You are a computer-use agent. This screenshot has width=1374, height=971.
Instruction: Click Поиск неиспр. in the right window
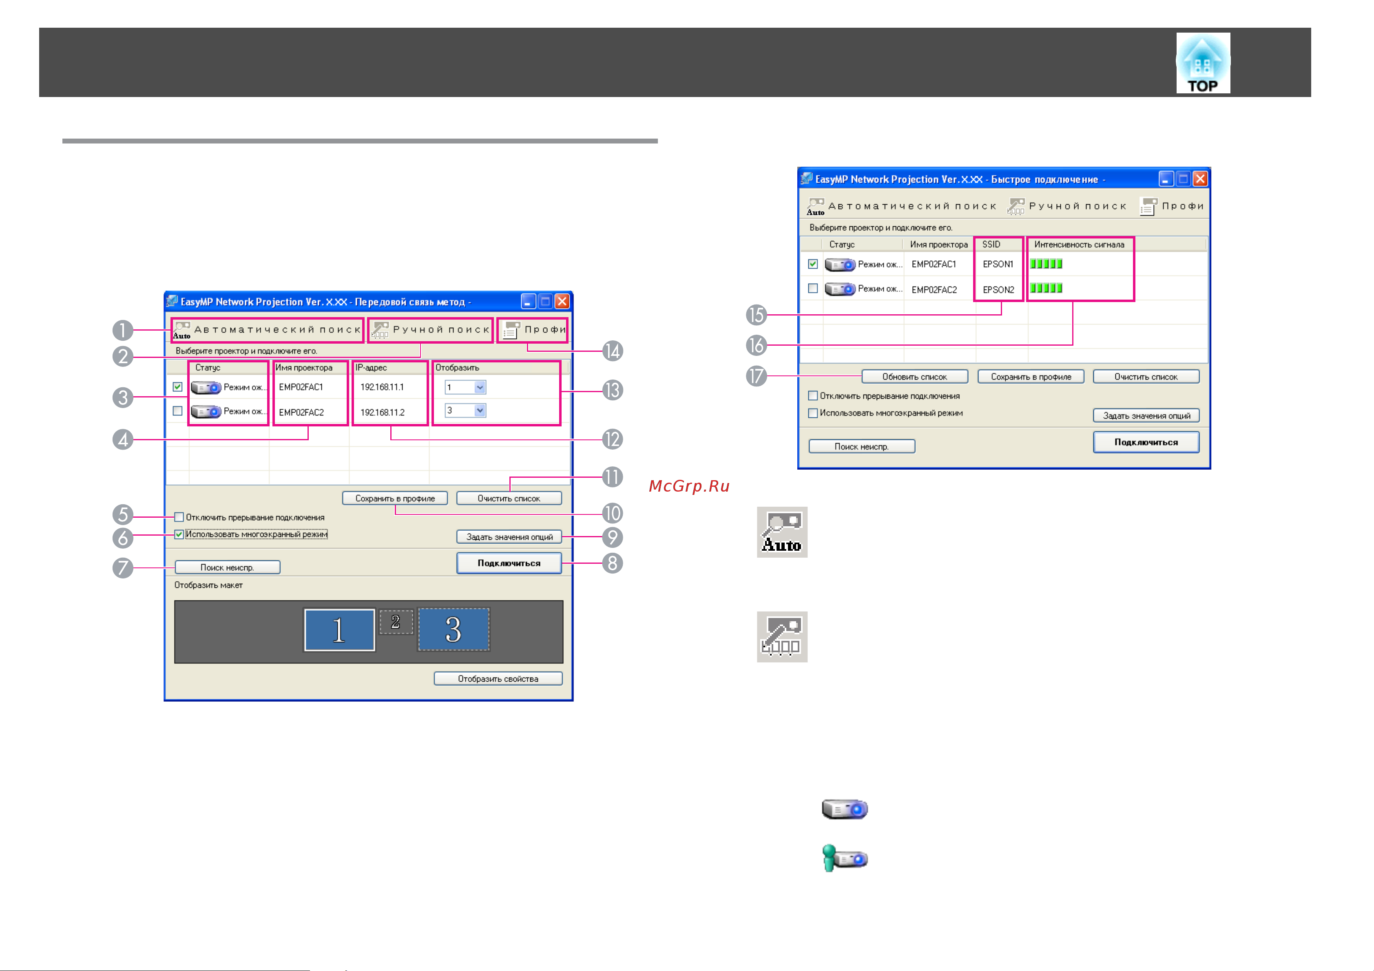[x=862, y=446]
